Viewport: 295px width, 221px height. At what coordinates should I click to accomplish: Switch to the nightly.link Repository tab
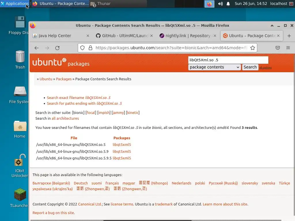coord(188,36)
